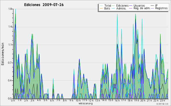Click the CC BY-SA 3.0 license text
The image size is (171, 106).
click(x=162, y=104)
